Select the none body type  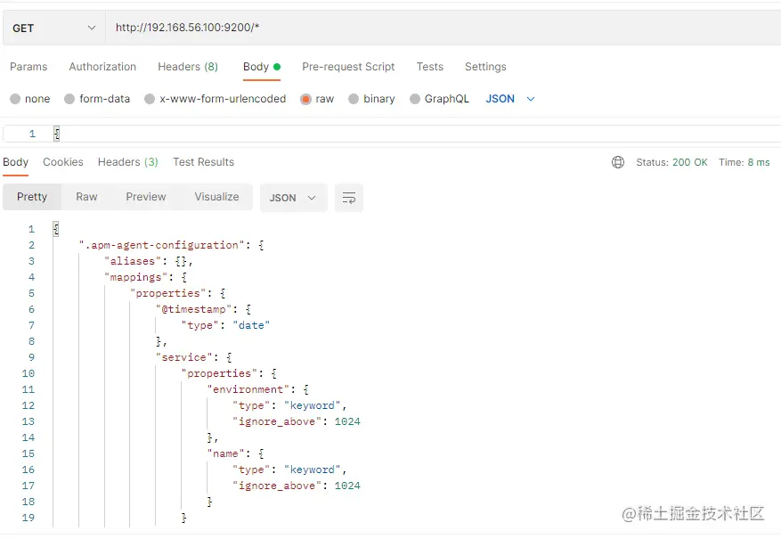click(x=30, y=99)
